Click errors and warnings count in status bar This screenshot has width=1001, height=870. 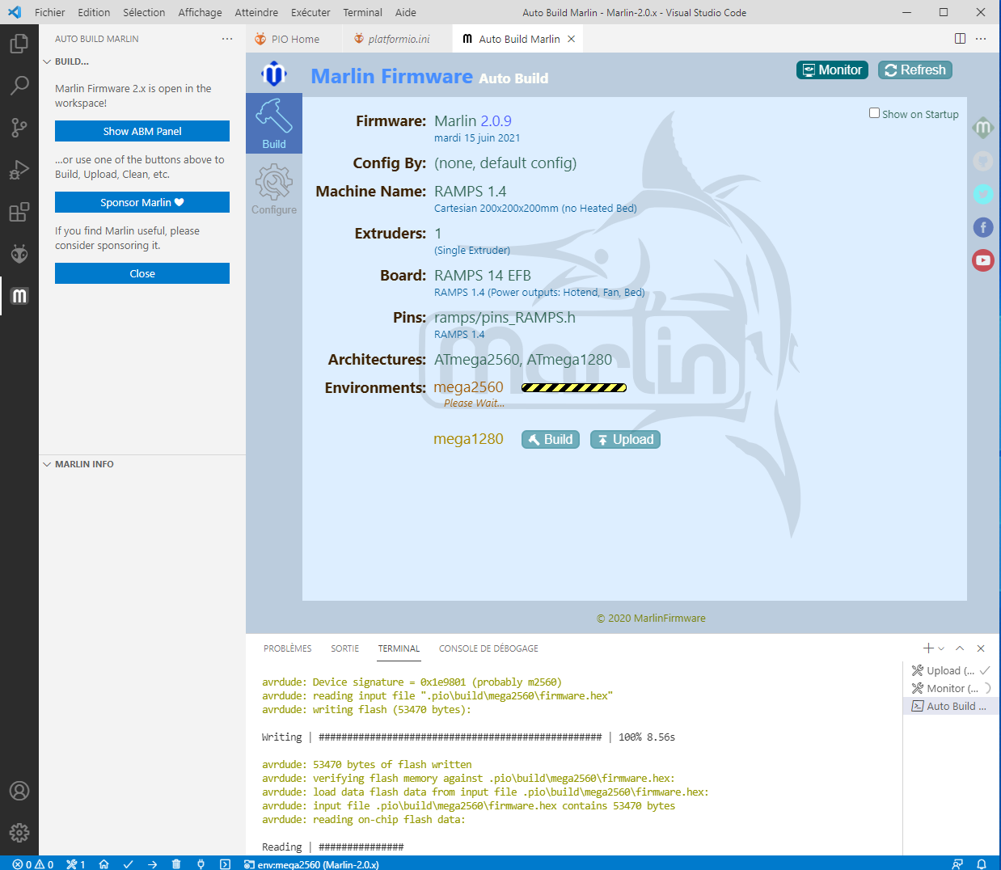[33, 864]
